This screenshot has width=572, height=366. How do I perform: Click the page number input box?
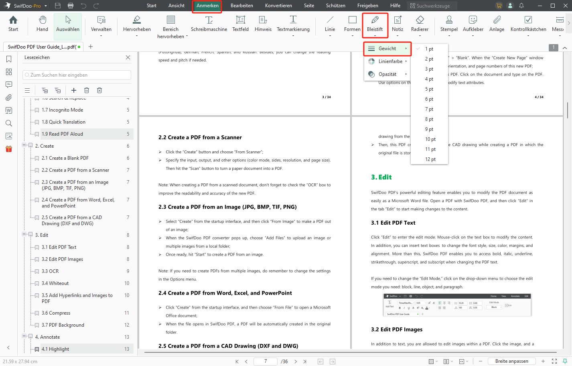[266, 361]
